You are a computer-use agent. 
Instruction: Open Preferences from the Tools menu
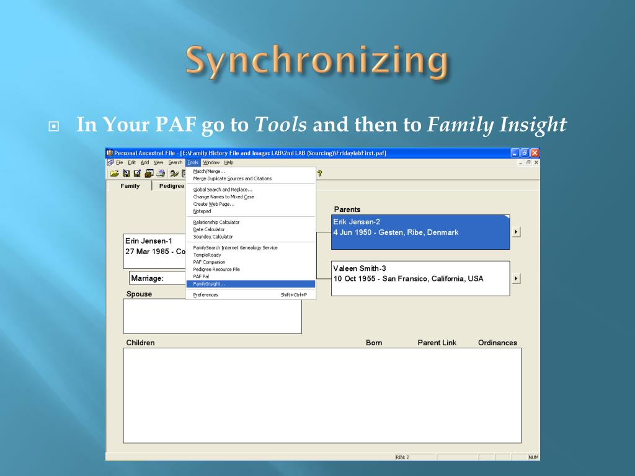[251, 295]
